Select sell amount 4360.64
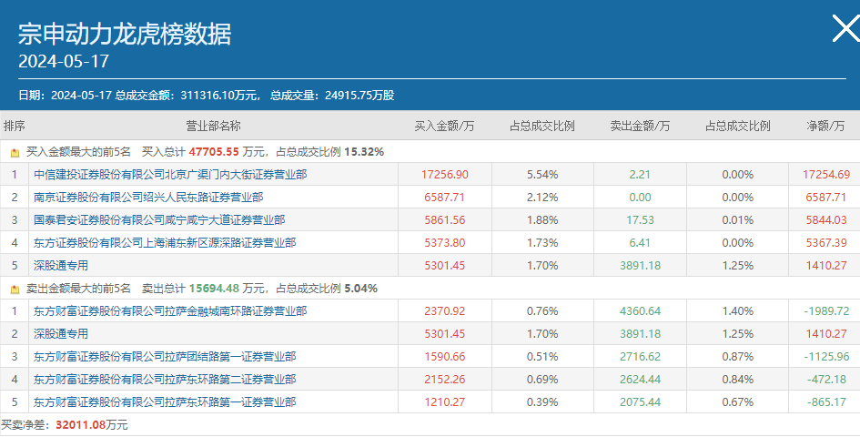 click(640, 311)
